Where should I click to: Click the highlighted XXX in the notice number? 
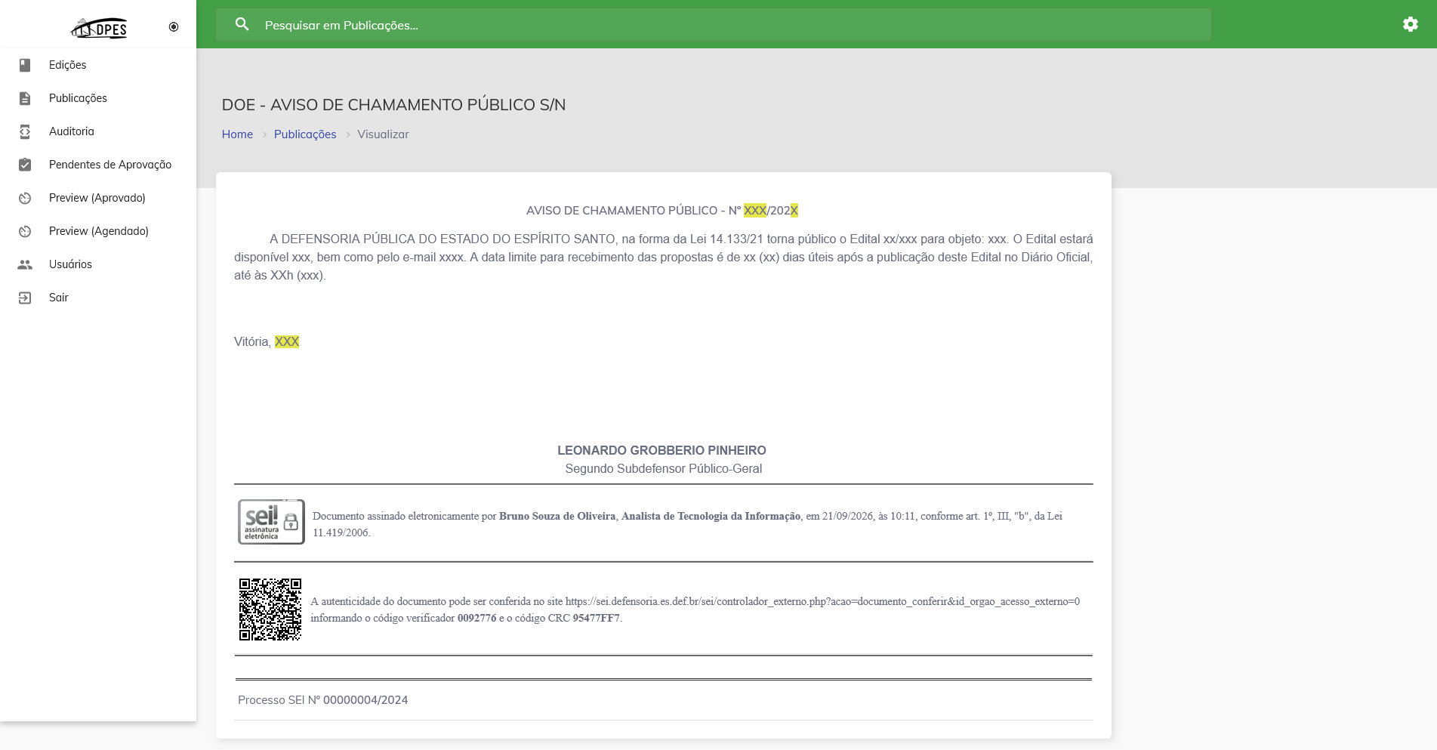pyautogui.click(x=755, y=211)
